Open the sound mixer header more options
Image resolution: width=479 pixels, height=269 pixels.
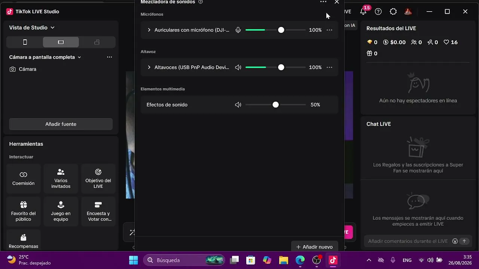[x=323, y=2]
